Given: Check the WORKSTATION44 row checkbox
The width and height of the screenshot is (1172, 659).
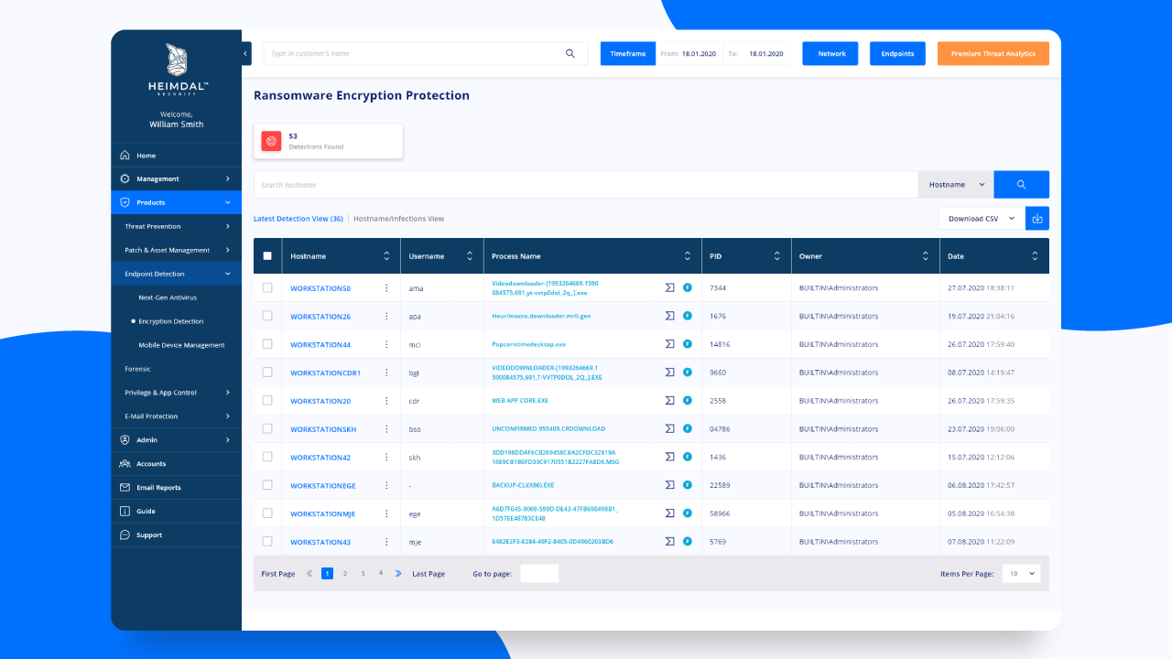Looking at the screenshot, I should (x=267, y=344).
